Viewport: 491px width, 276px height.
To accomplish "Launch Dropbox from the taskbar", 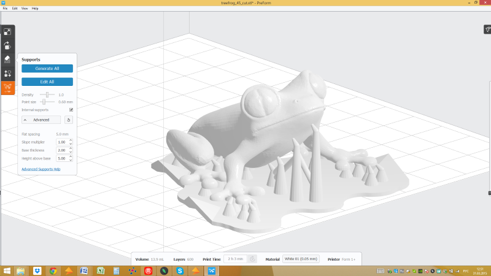I will coord(37,271).
